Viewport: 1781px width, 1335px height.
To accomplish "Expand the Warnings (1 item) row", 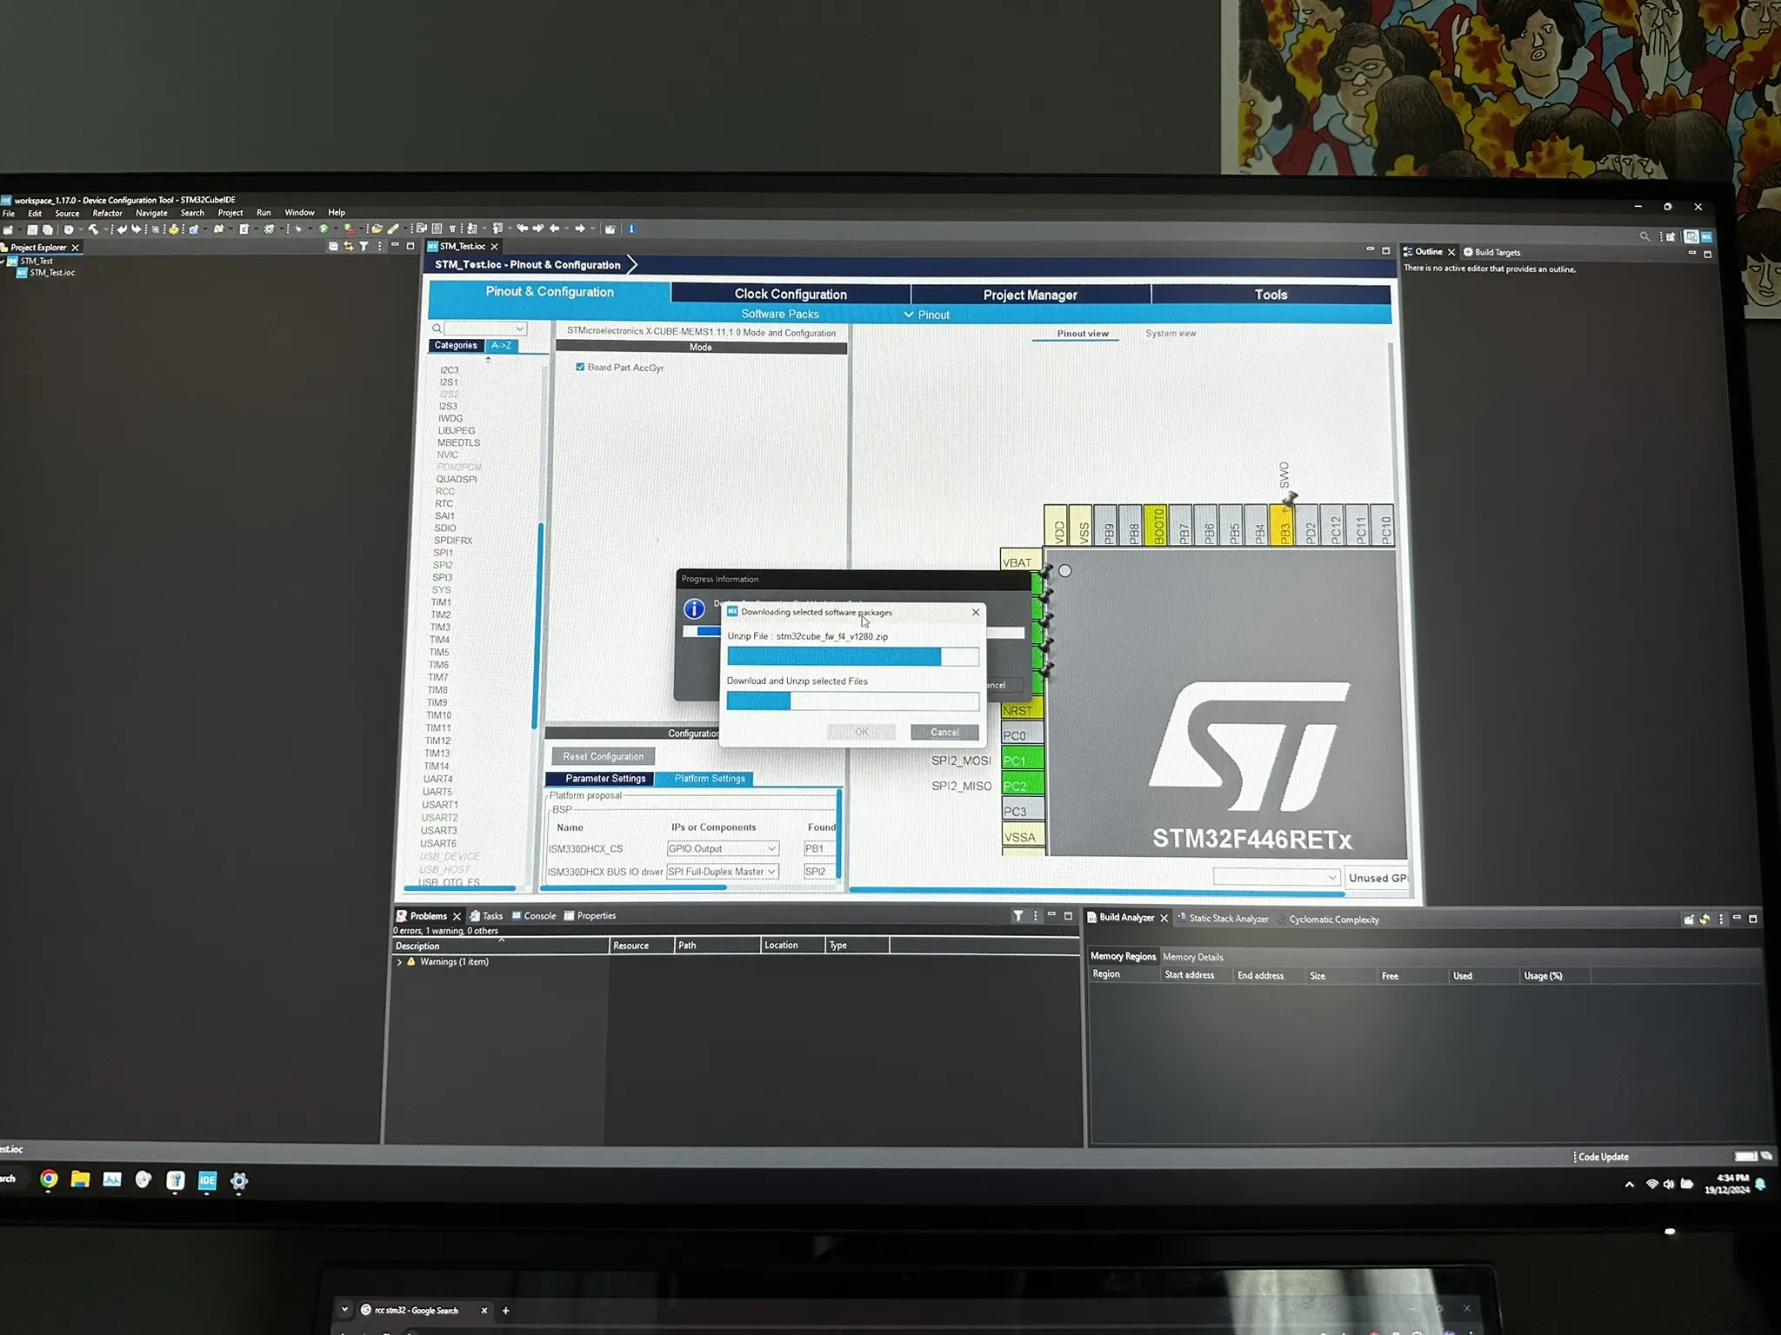I will point(399,962).
